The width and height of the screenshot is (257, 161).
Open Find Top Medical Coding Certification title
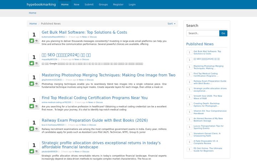point(95,98)
